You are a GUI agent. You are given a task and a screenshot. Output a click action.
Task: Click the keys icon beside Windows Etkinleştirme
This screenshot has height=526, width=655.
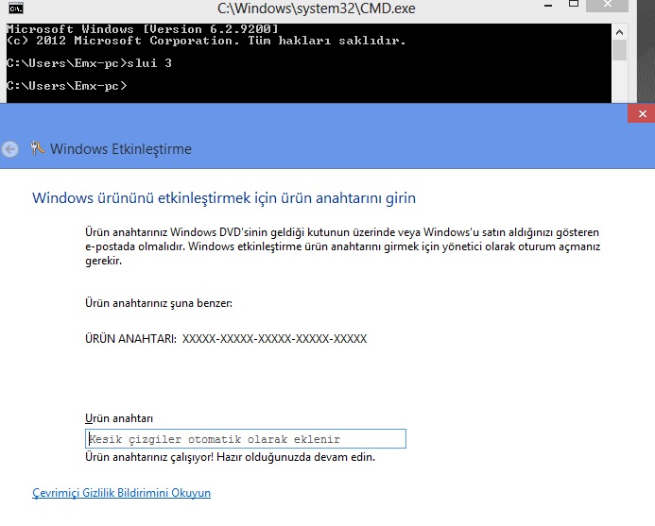click(37, 148)
